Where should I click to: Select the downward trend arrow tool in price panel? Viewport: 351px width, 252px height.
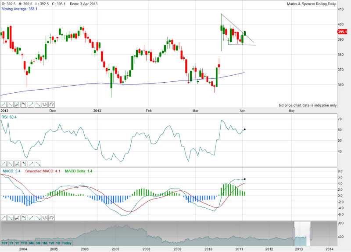[x=10, y=104]
